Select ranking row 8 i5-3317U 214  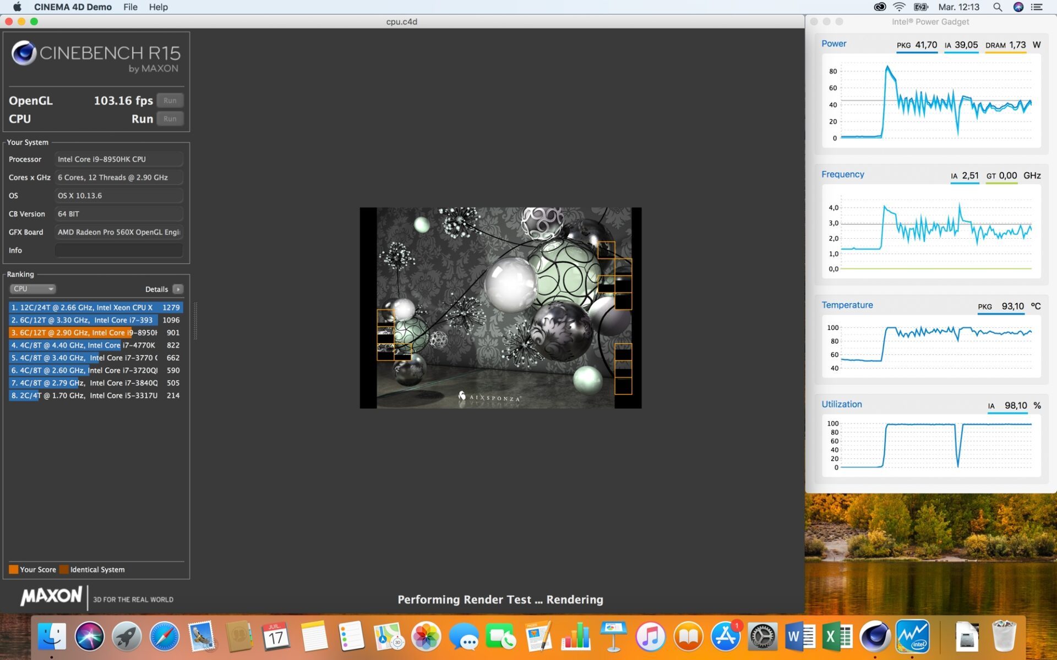click(96, 395)
